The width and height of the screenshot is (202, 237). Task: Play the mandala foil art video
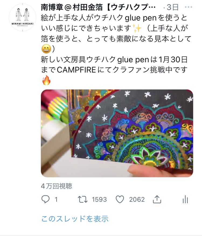tap(117, 133)
